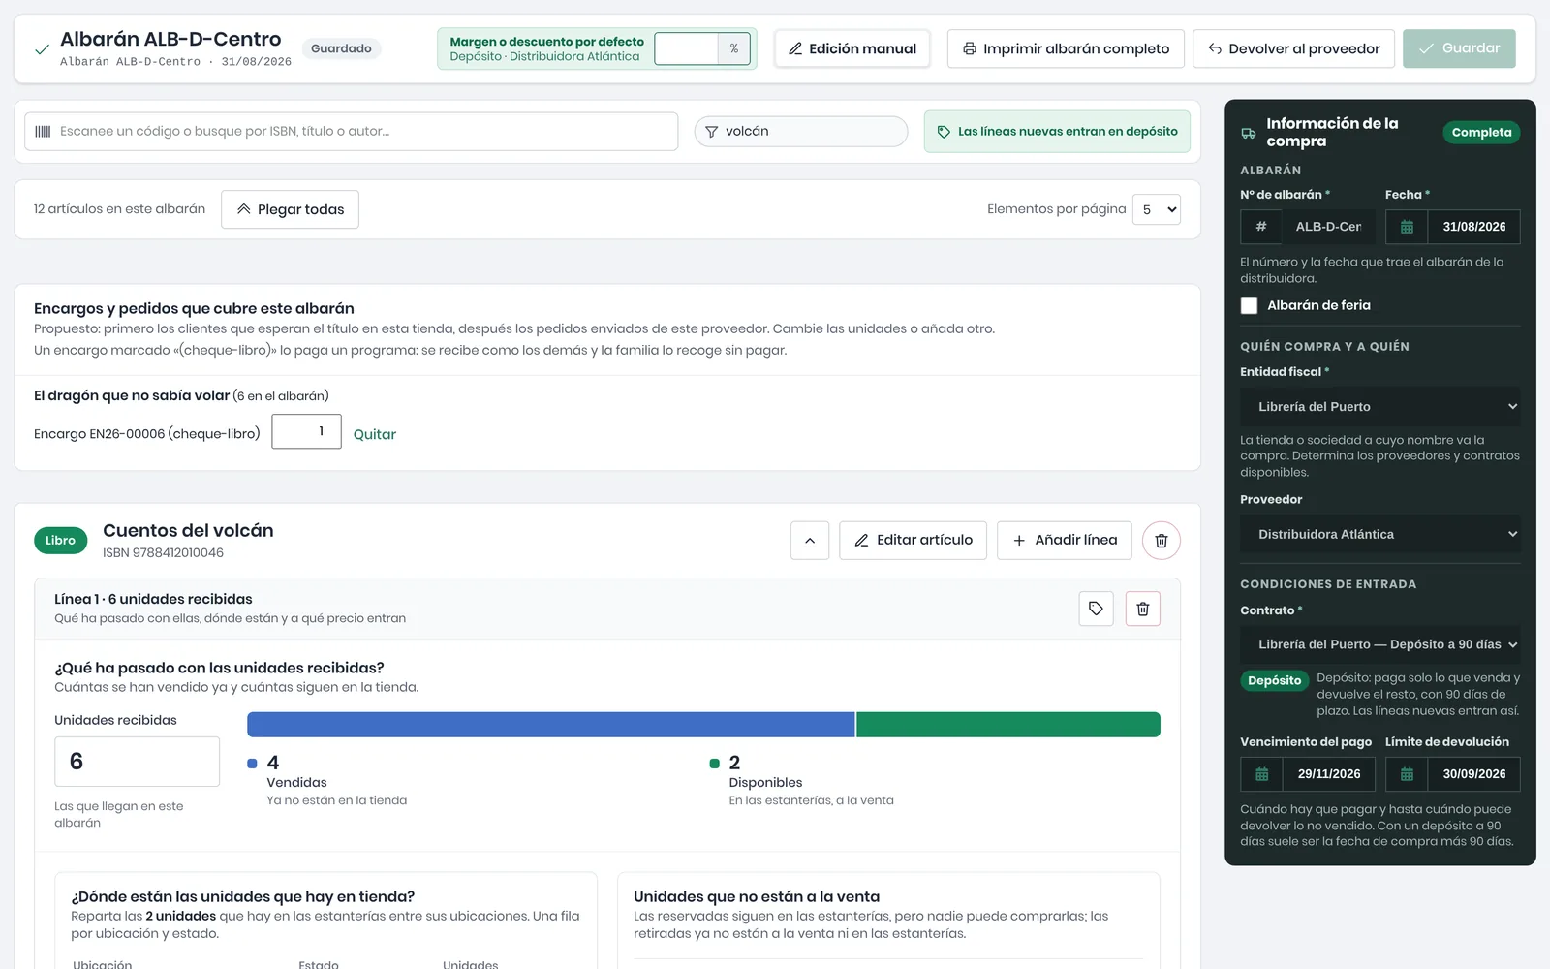The width and height of the screenshot is (1550, 969).
Task: Click the truck icon in Información de la compra
Action: 1249,133
